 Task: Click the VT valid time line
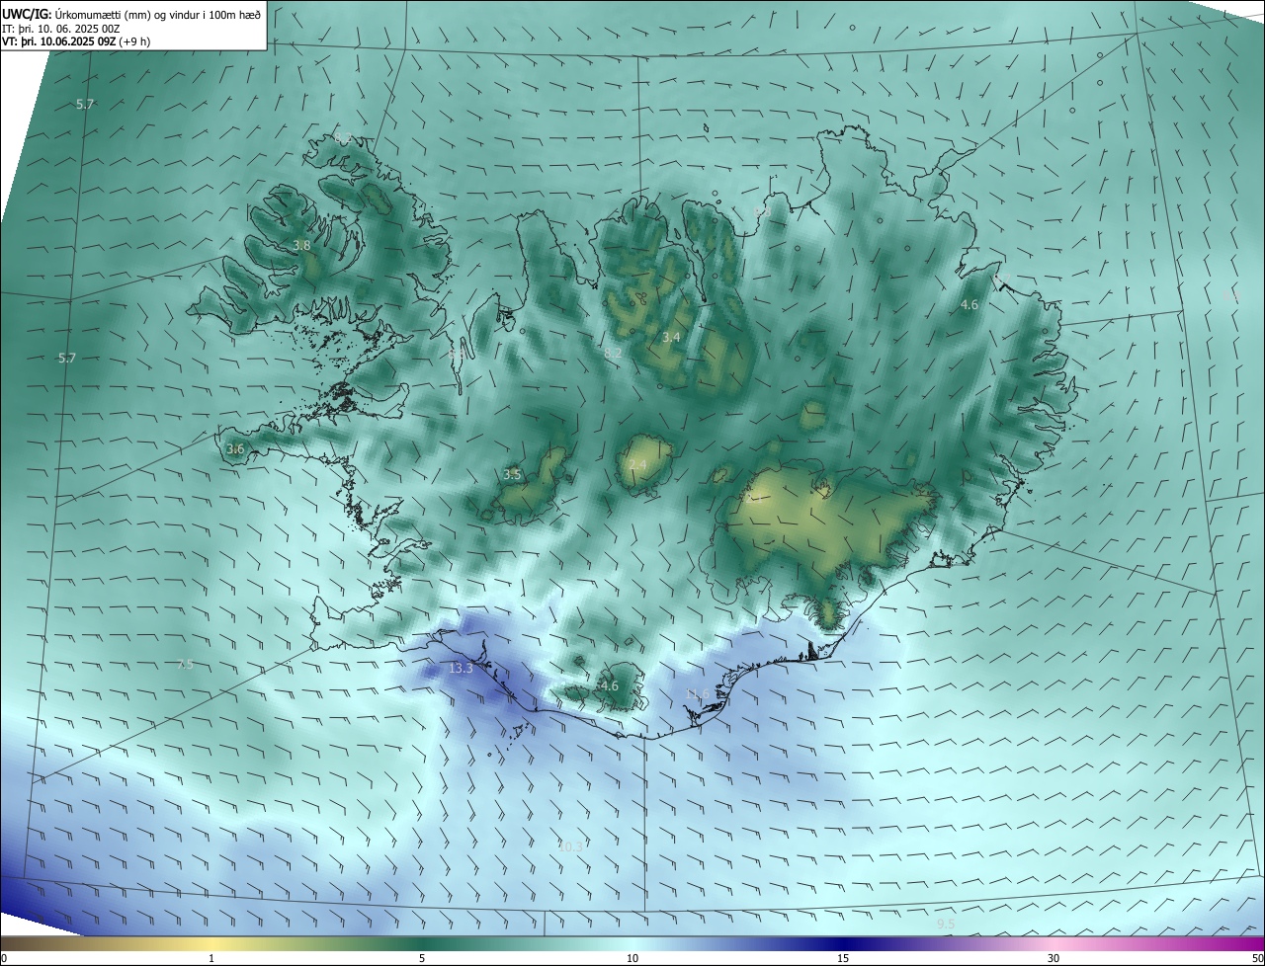pyautogui.click(x=76, y=41)
